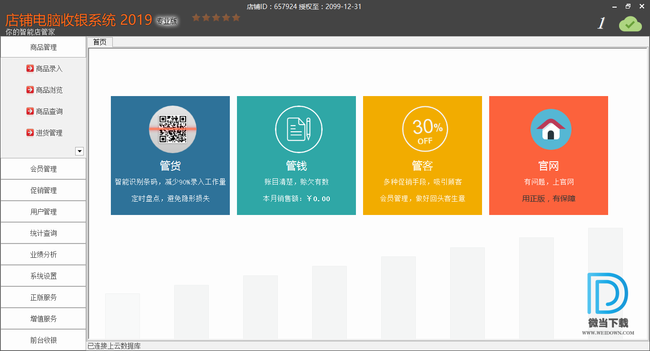Collapse the 商品管理 sidebar section

pyautogui.click(x=43, y=48)
